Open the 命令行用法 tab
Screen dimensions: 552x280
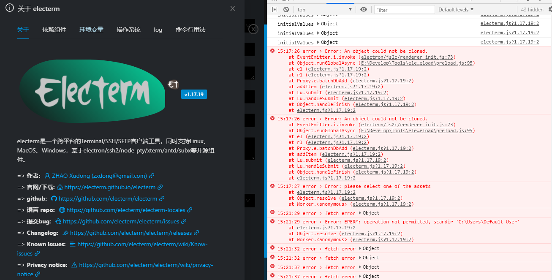(x=190, y=30)
